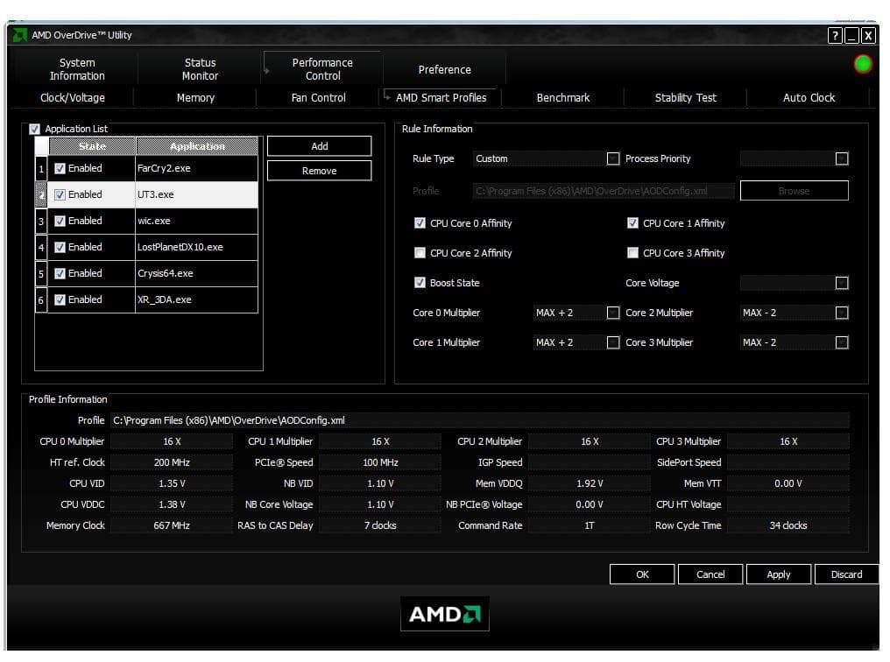Toggle Enabled checkbox for UT3.exe
This screenshot has height=662, width=890.
(x=60, y=194)
